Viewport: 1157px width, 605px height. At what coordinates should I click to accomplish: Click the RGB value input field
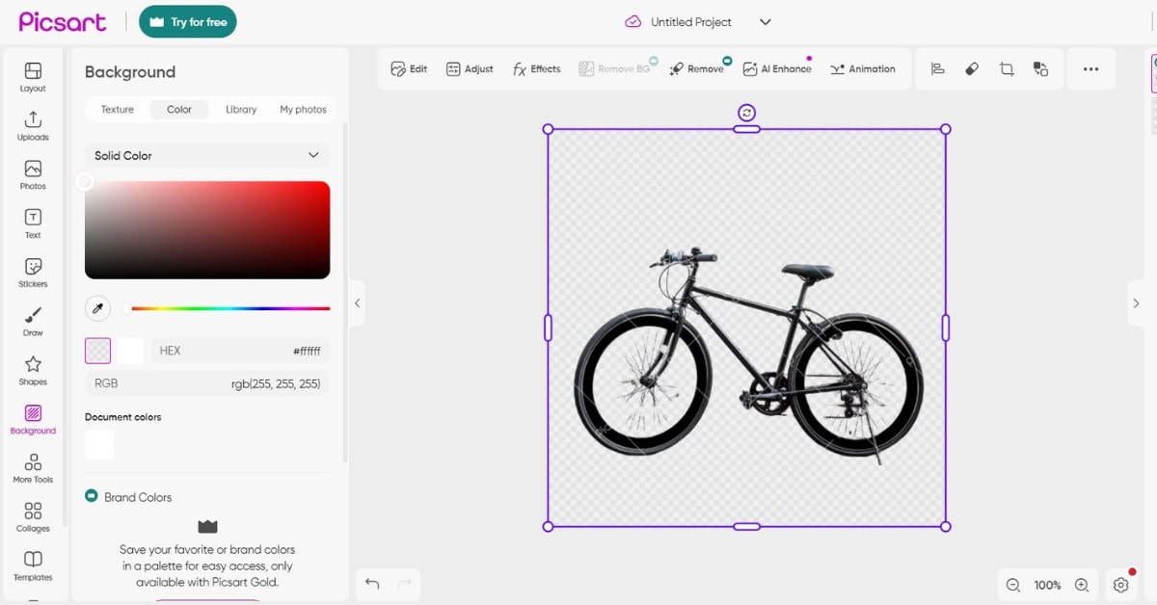[x=207, y=383]
